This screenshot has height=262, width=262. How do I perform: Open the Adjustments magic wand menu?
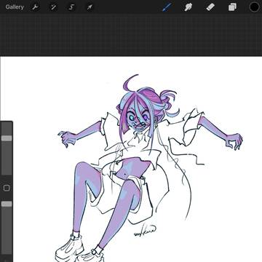coord(53,7)
